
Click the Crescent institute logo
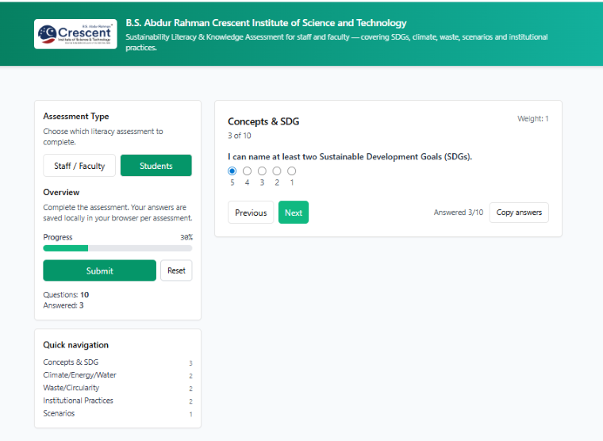coord(75,34)
